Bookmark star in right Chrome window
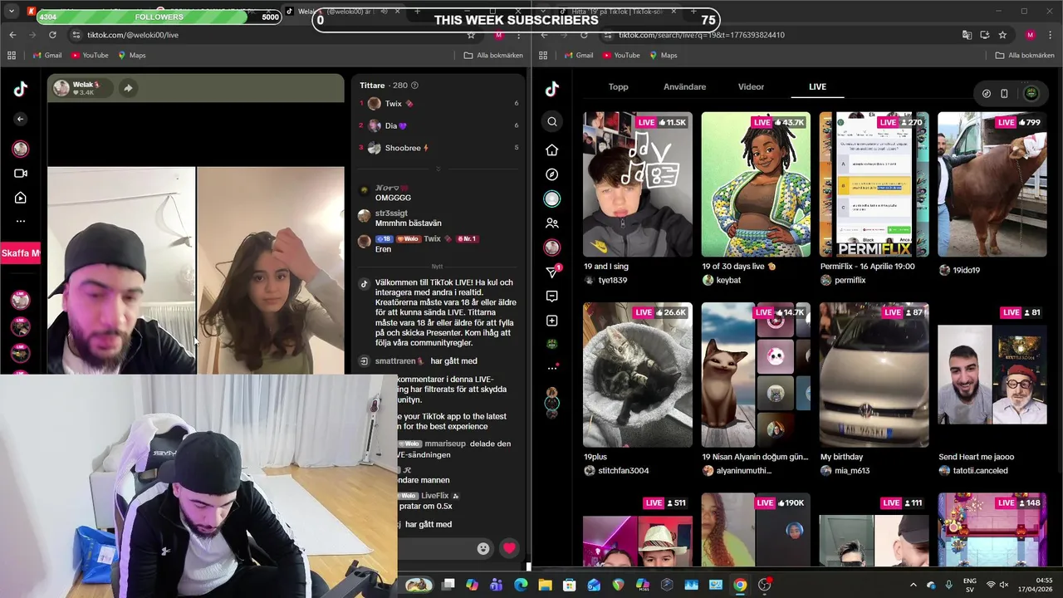This screenshot has width=1063, height=598. [1002, 35]
